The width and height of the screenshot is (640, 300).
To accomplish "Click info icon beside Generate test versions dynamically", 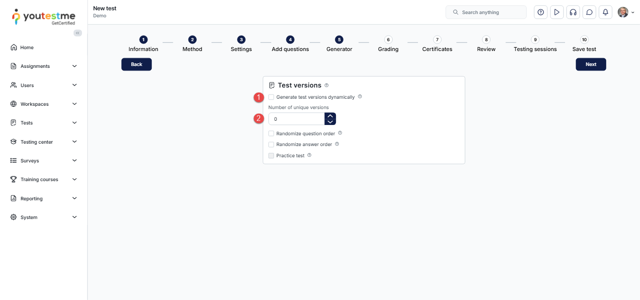I will (x=360, y=97).
